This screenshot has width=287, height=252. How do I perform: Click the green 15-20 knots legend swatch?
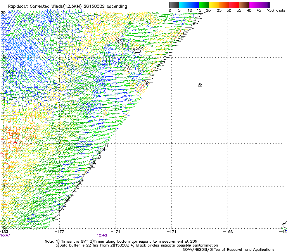[204, 5]
